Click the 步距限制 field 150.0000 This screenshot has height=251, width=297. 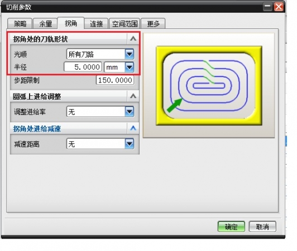115,80
